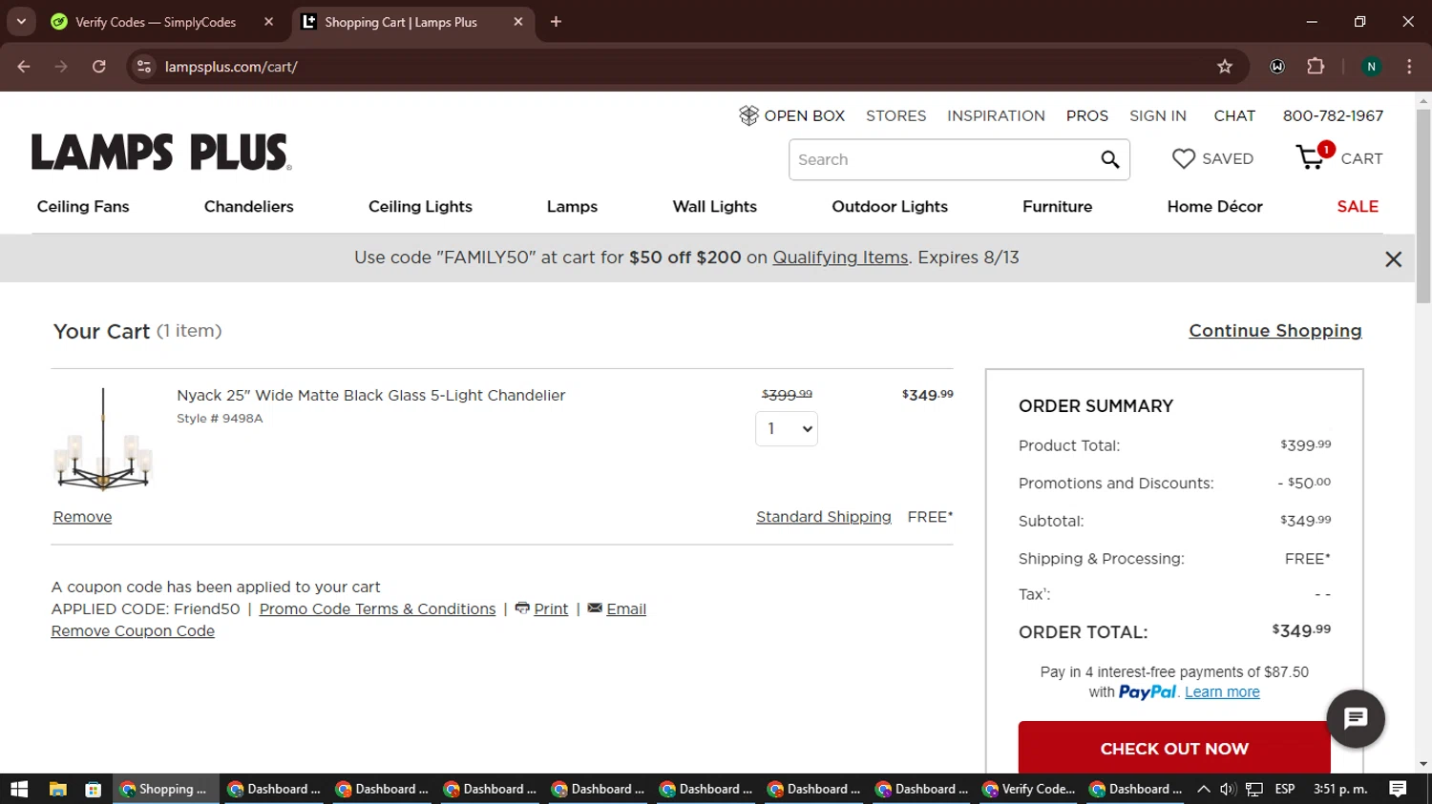1432x804 pixels.
Task: Open Windows Start menu
Action: click(19, 789)
